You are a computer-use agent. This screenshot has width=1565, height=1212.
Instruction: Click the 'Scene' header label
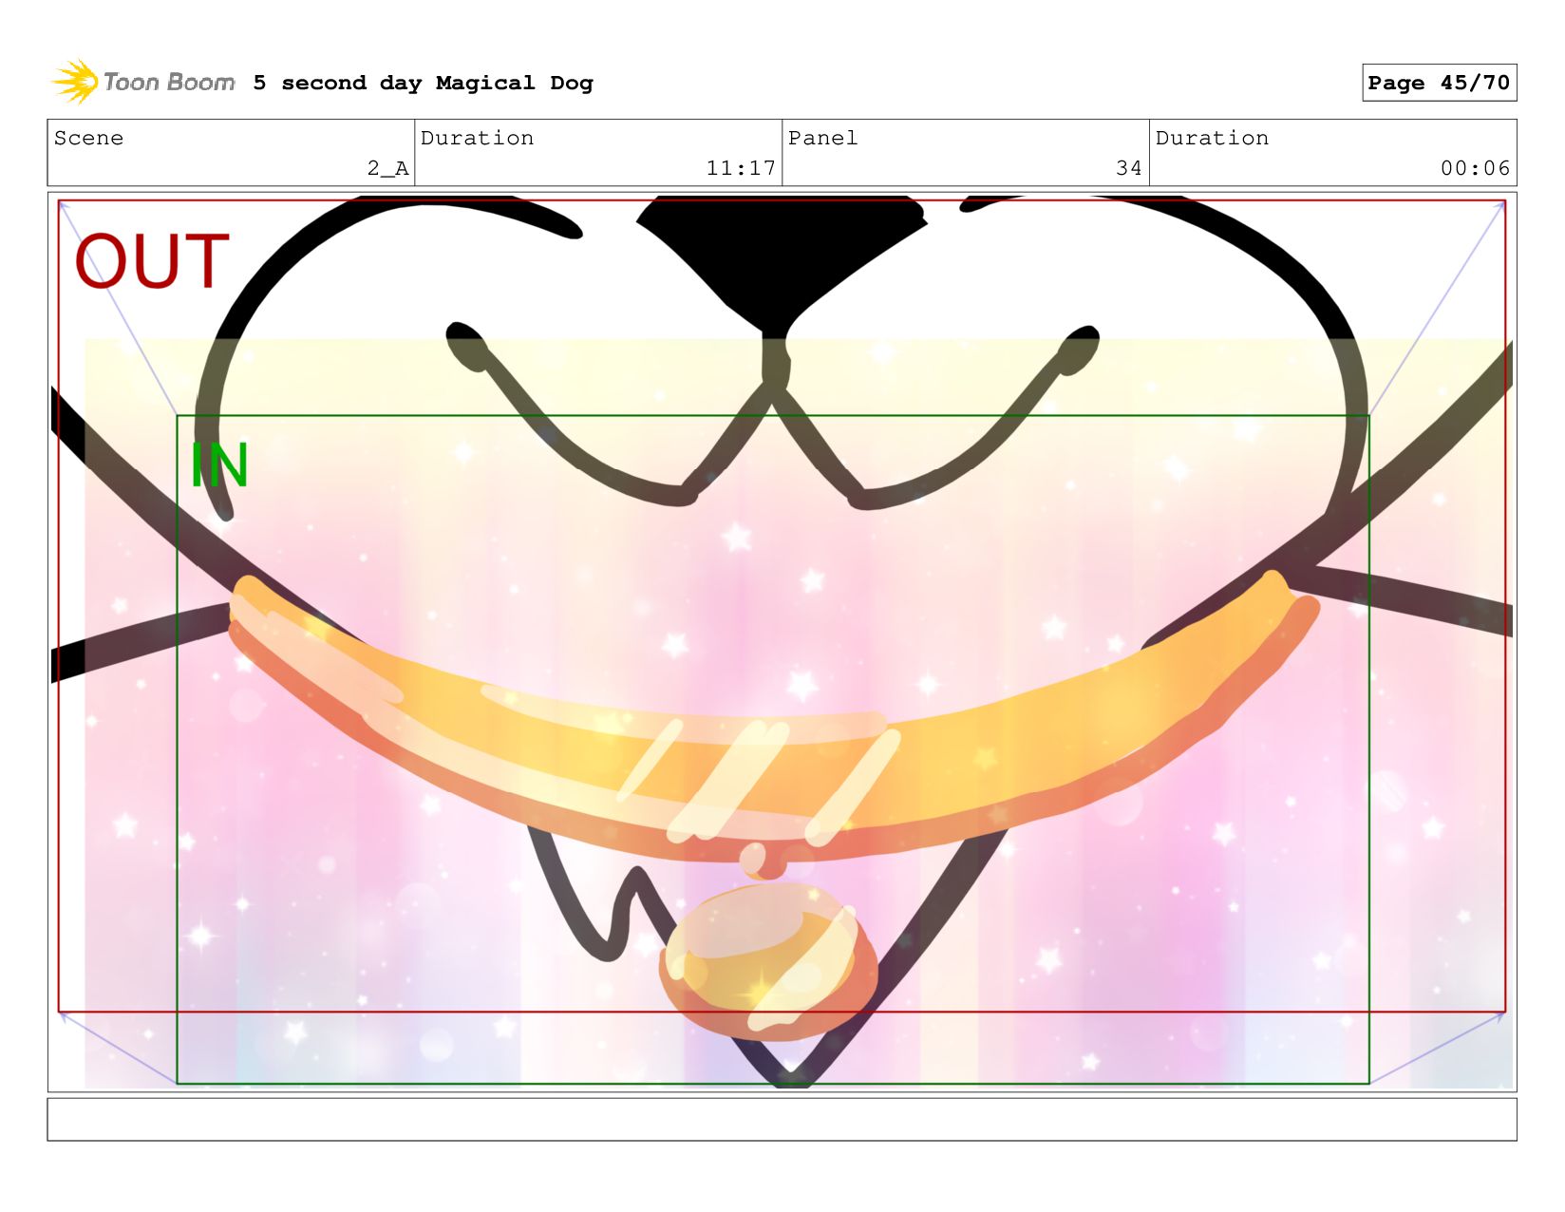coord(88,138)
